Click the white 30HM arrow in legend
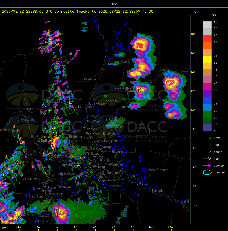The image size is (228, 231). [207, 145]
